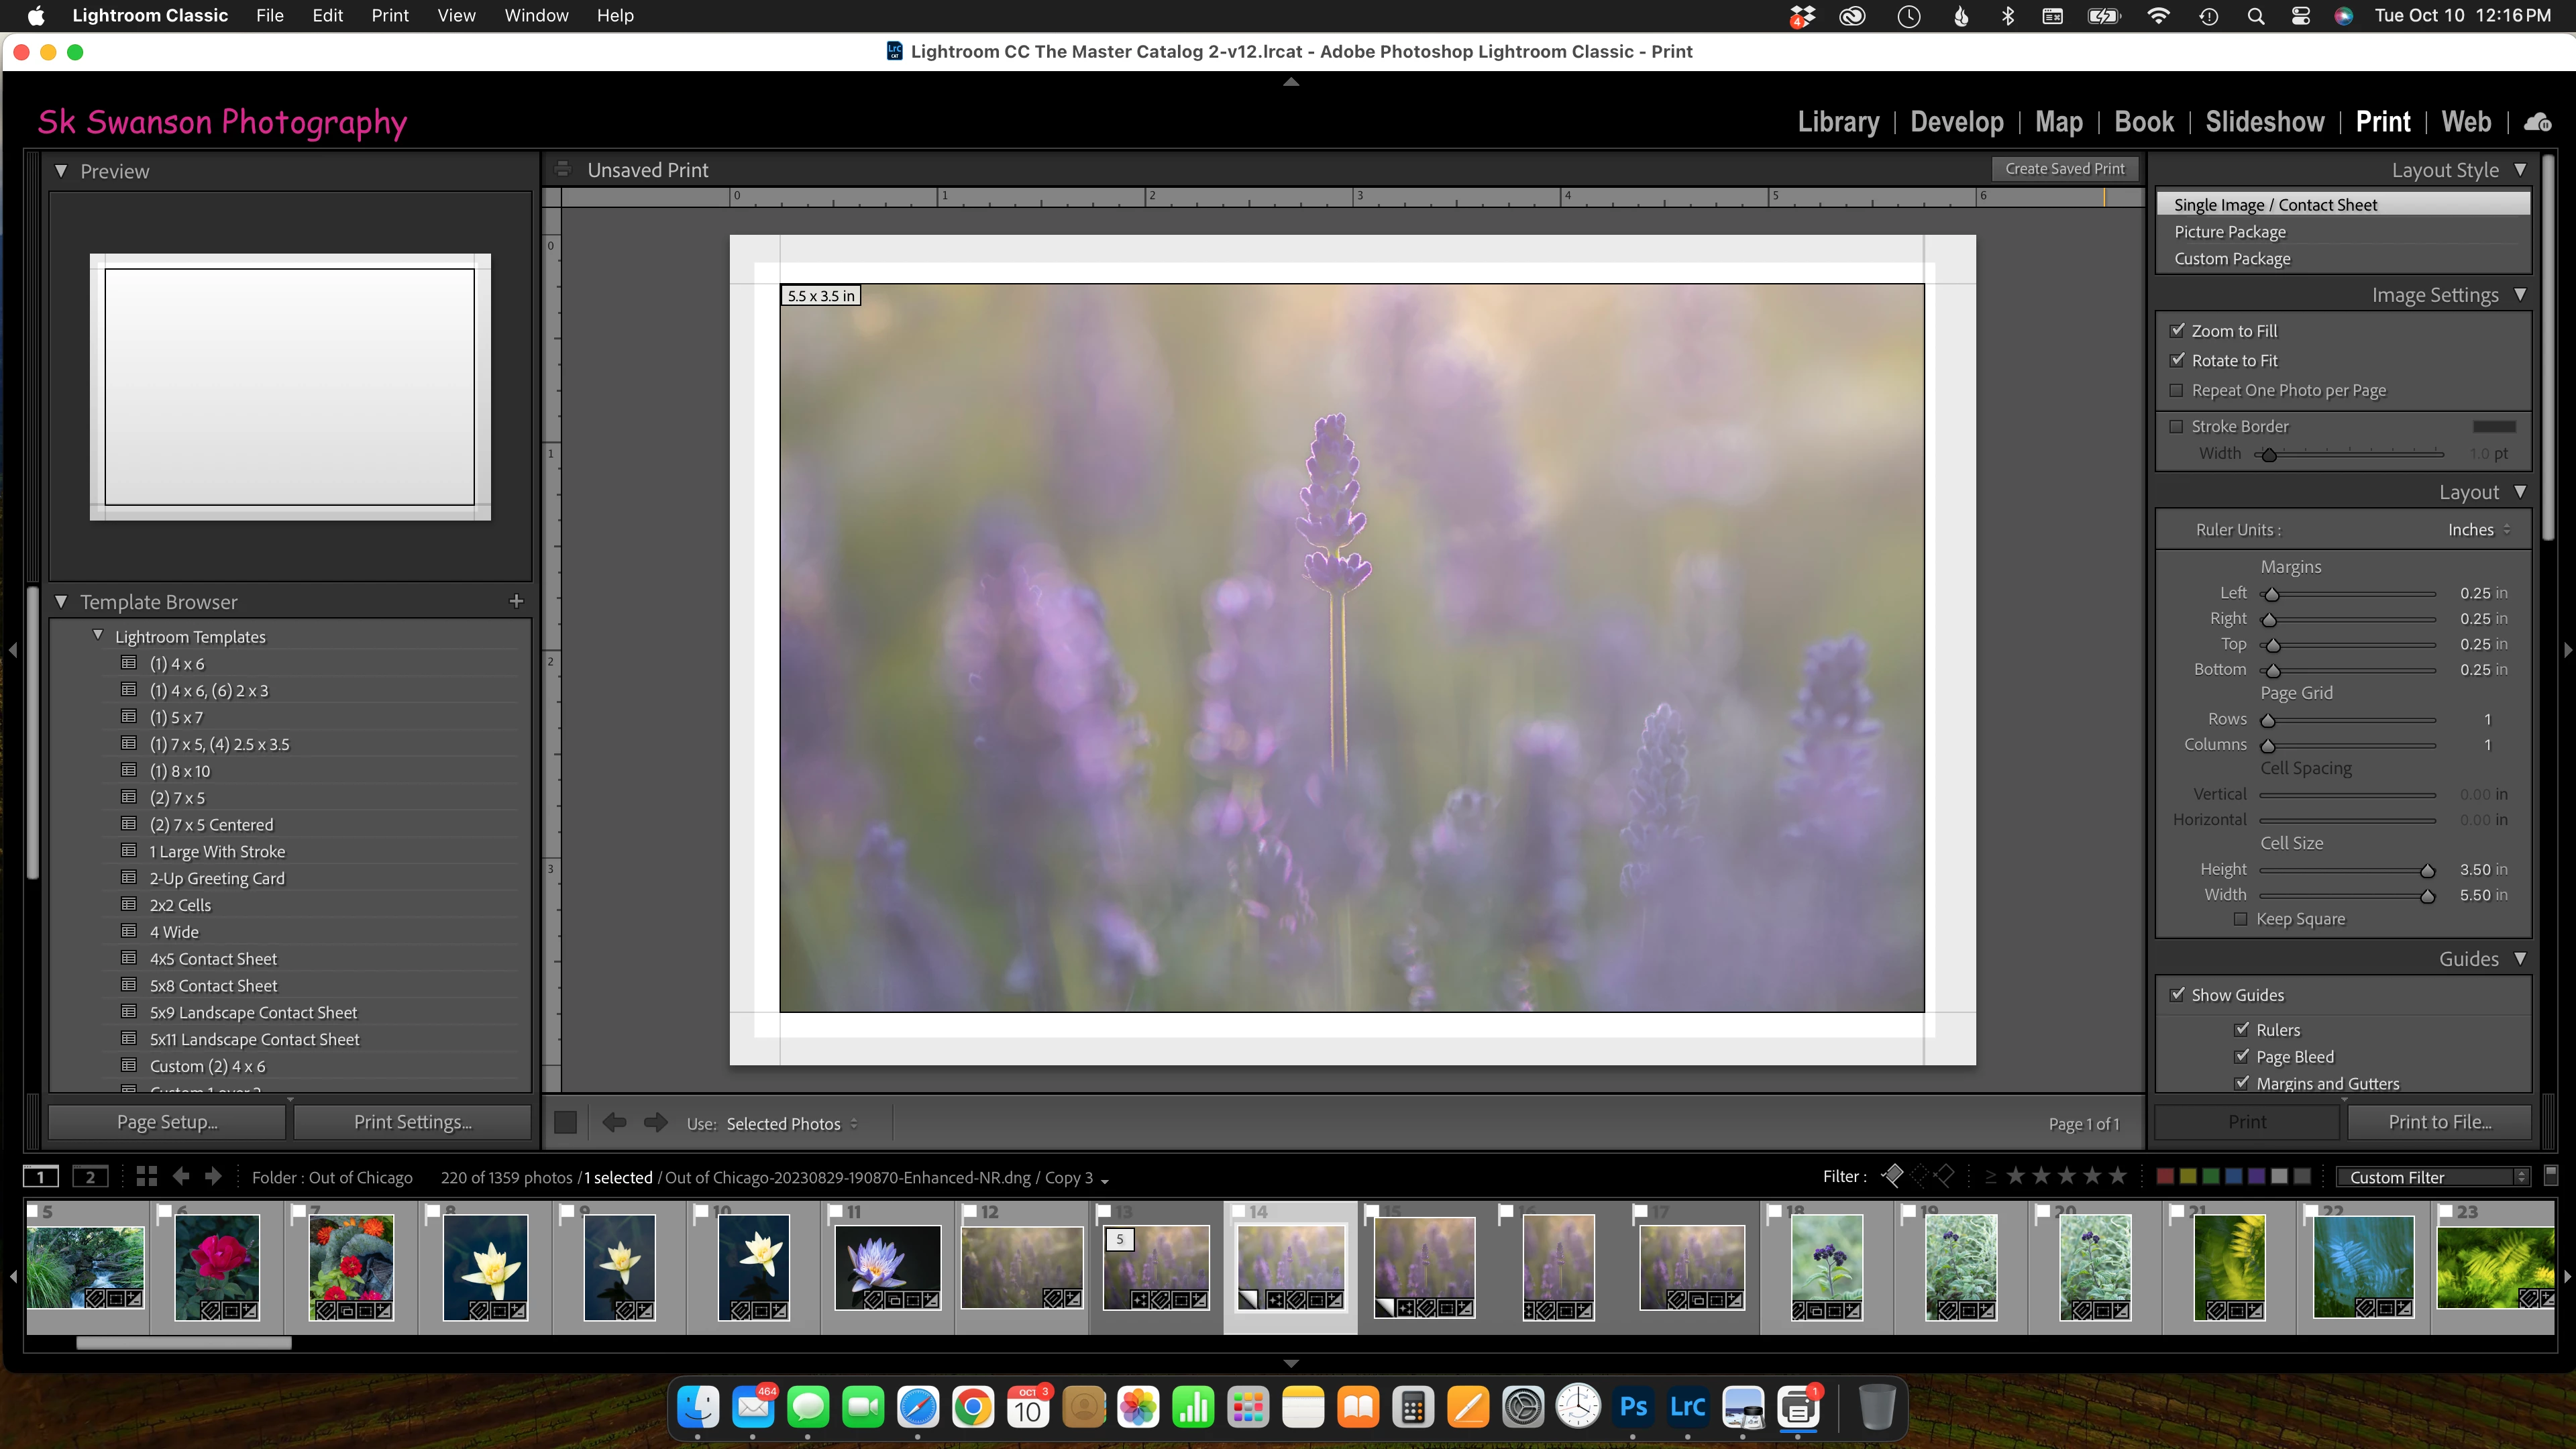Select the second monitor display icon
This screenshot has height=1449, width=2576.
pyautogui.click(x=90, y=1177)
